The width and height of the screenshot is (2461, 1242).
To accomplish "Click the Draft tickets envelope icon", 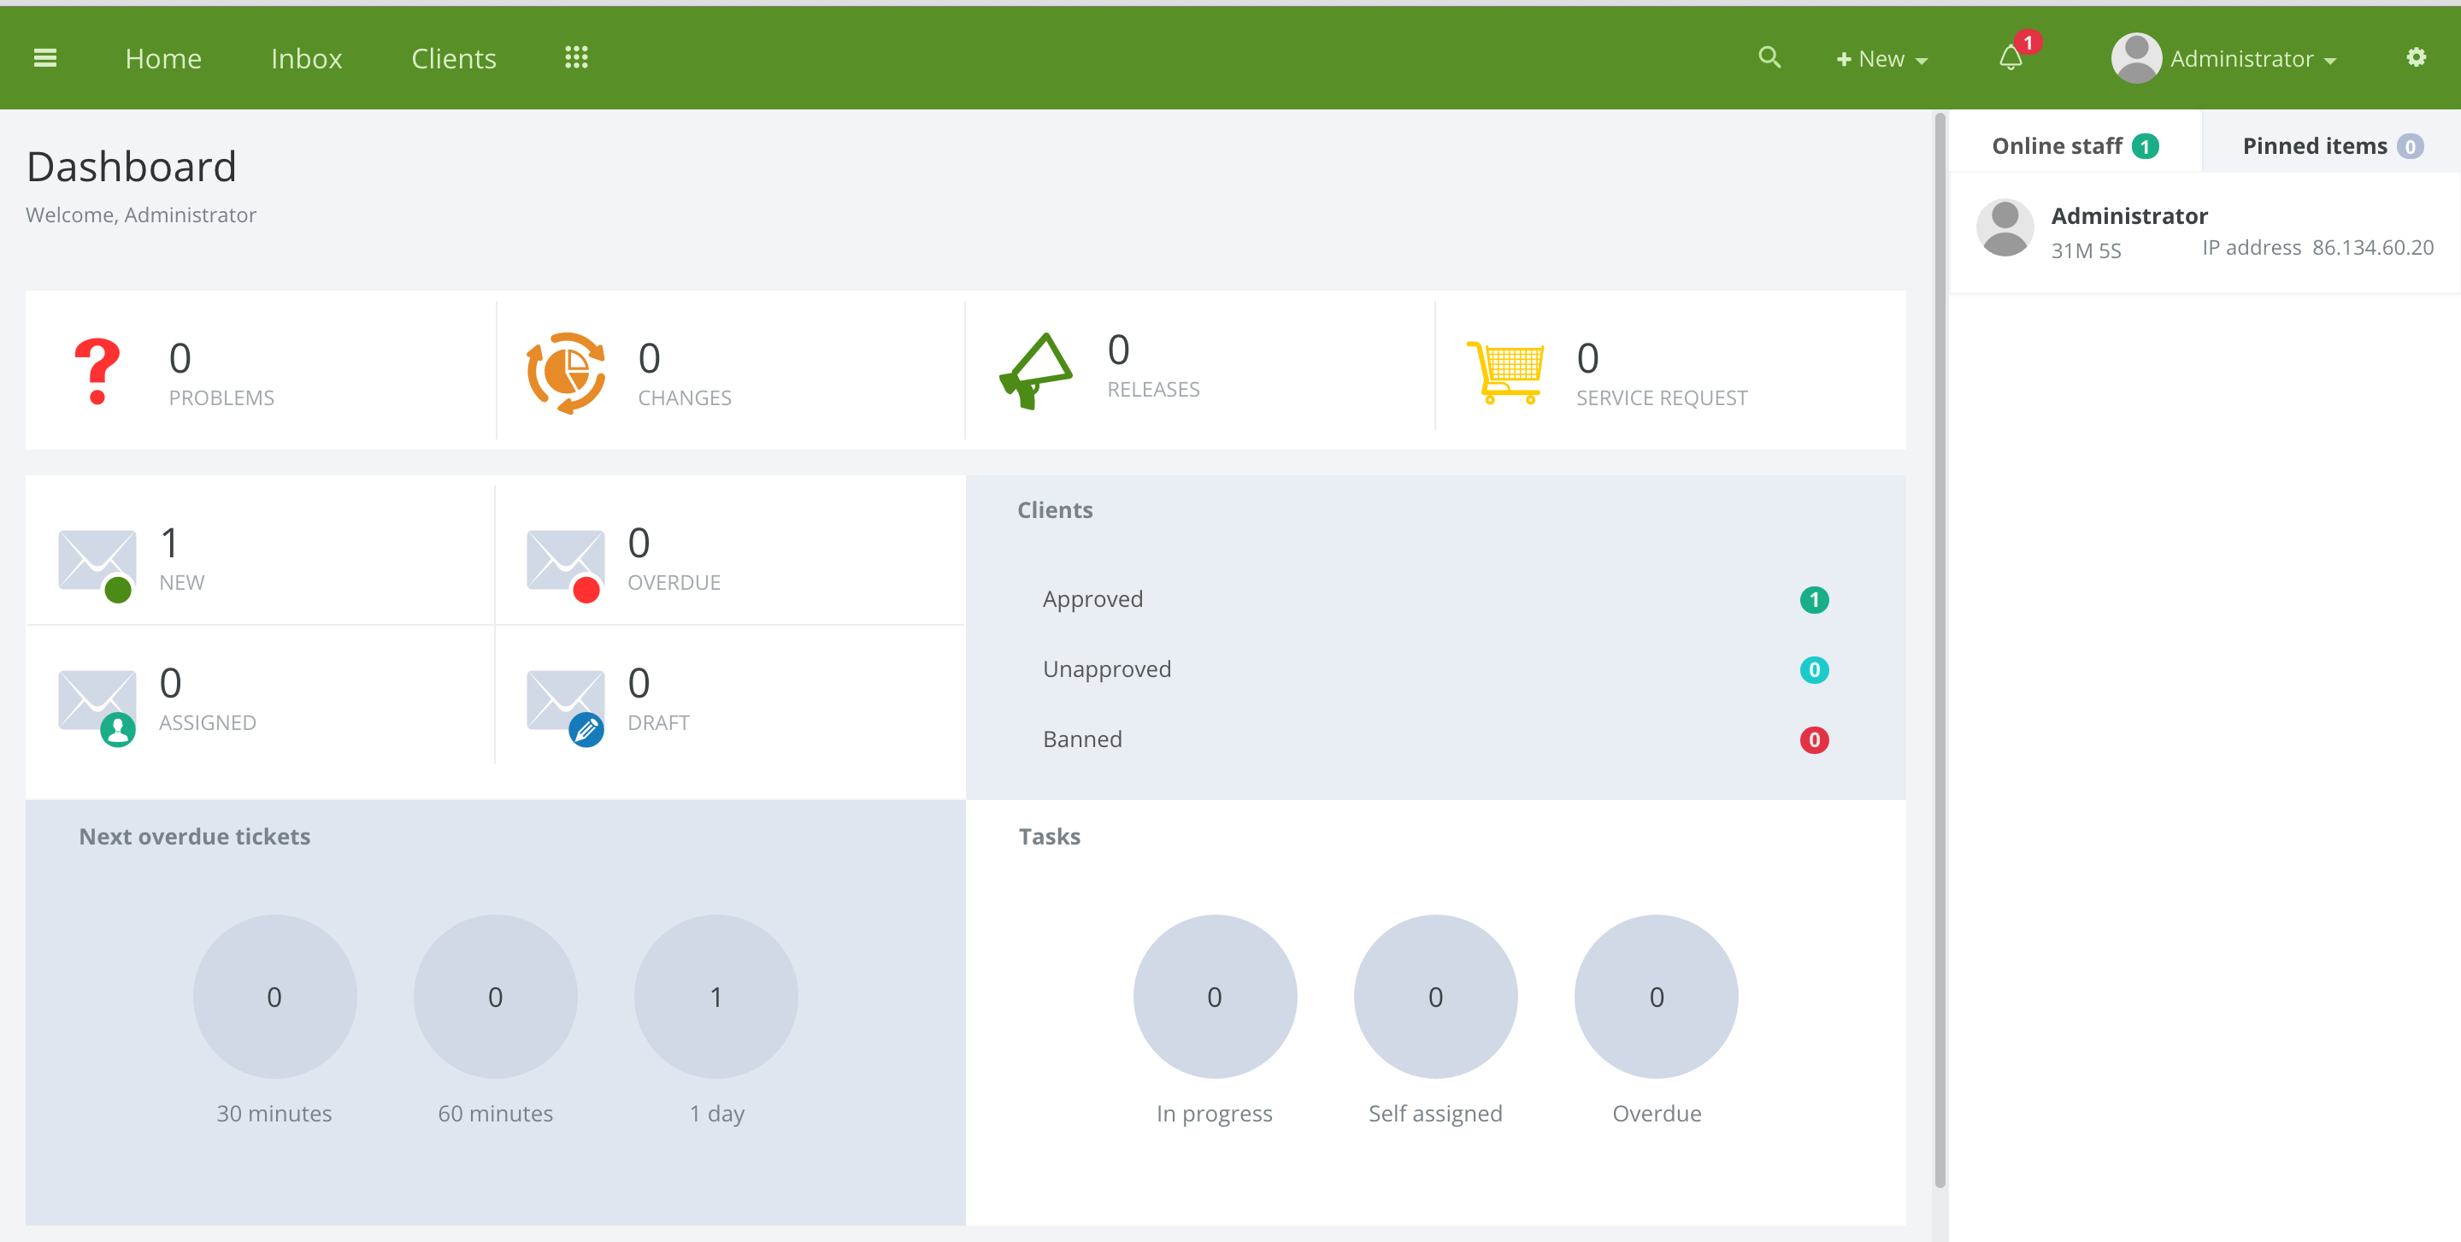I will pyautogui.click(x=566, y=707).
